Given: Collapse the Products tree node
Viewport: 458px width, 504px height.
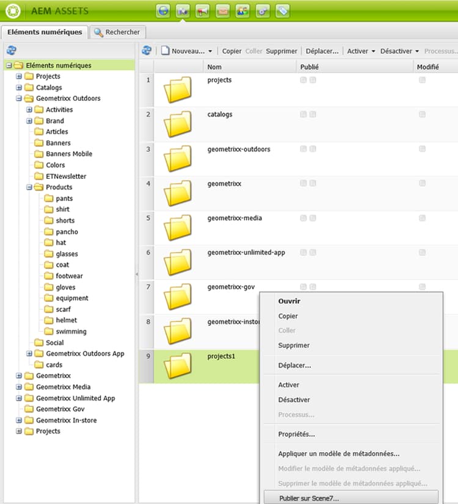Looking at the screenshot, I should pyautogui.click(x=29, y=187).
